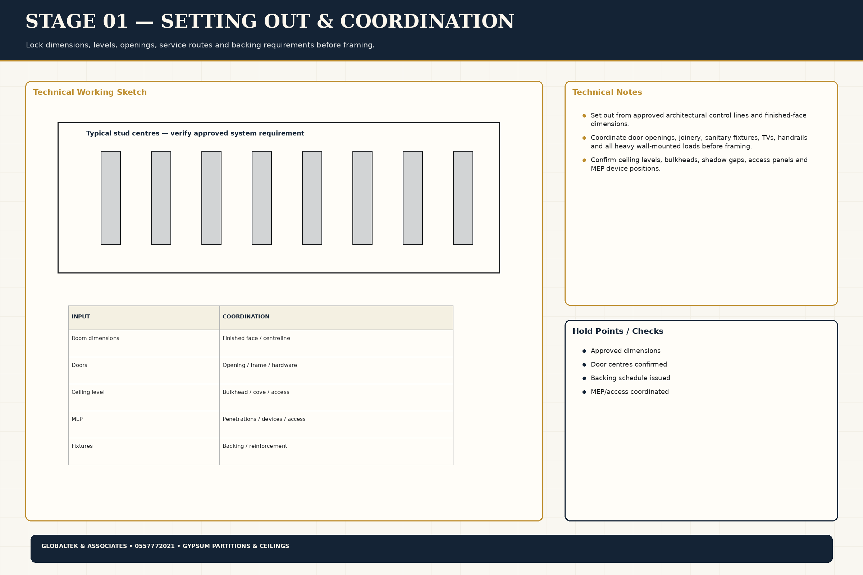863x575 pixels.
Task: Click the "Technical Notes" heading
Action: tap(607, 92)
